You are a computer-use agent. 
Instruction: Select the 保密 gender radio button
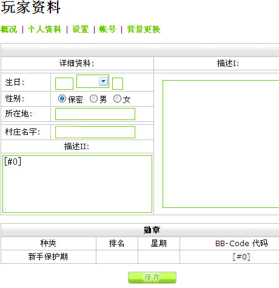pos(62,99)
